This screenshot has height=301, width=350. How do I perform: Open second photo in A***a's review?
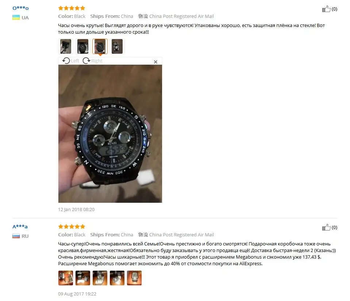(83, 278)
